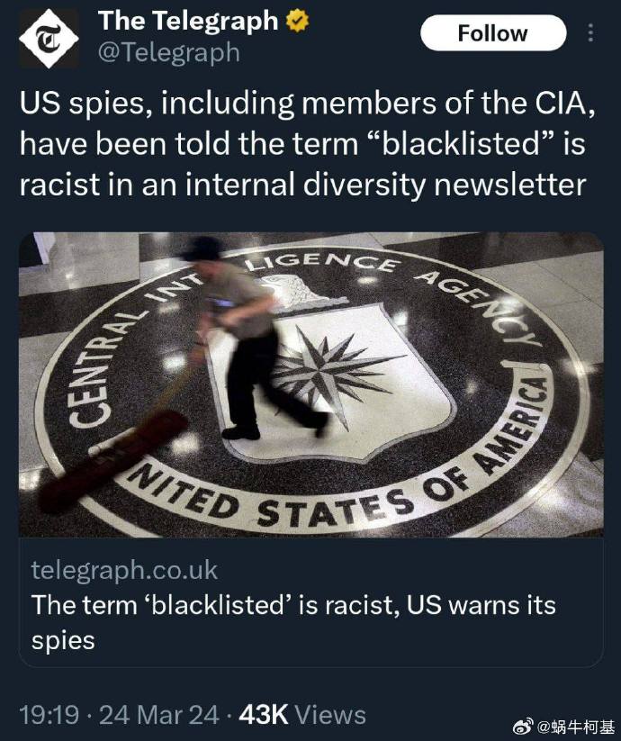The height and width of the screenshot is (741, 621).
Task: Click the tweet text about US spies
Action: [308, 144]
